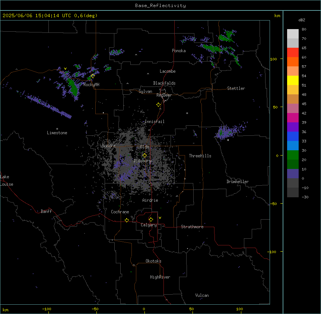This screenshot has width=321, height=314.
Task: Select the Innisfail label
Action: 155,122
